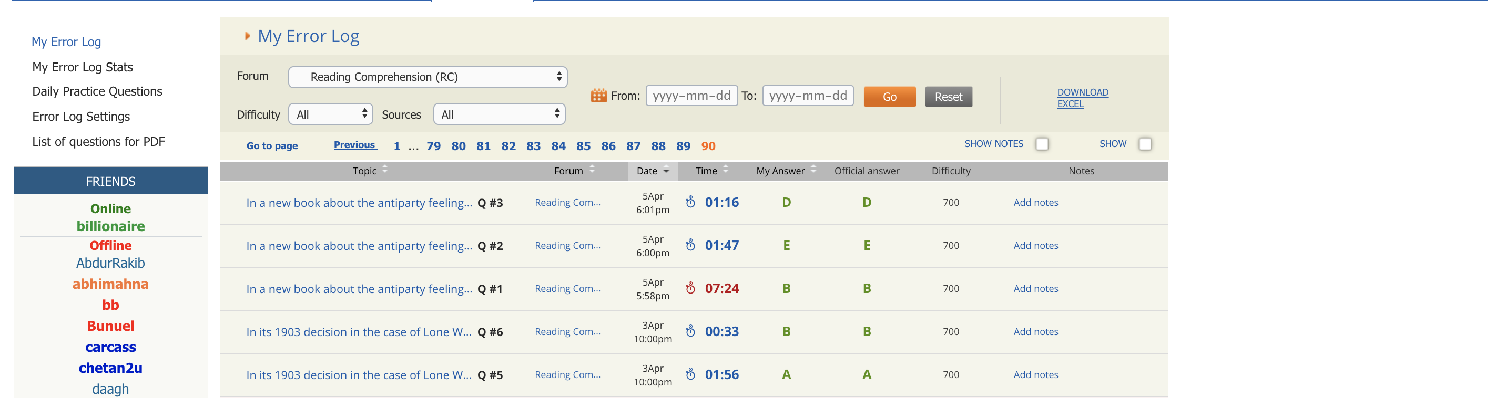Sort the table by Date column arrow
The image size is (1506, 398).
666,171
